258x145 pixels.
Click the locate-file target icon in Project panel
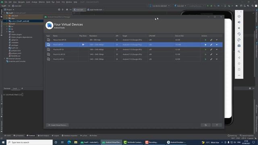[59, 10]
